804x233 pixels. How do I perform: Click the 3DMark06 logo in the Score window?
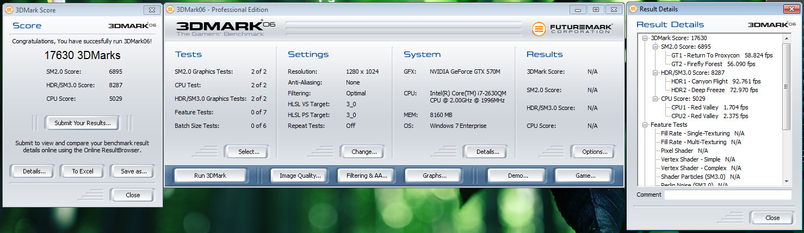pos(132,25)
